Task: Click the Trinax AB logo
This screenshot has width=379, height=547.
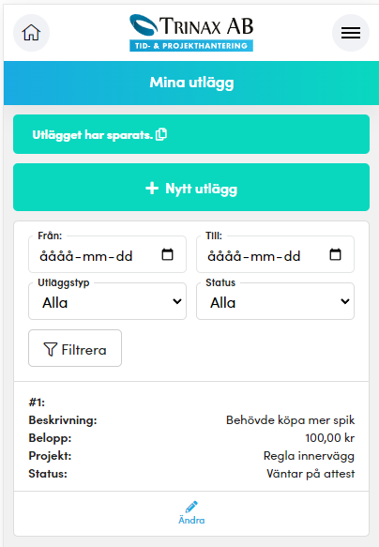Action: 191,33
